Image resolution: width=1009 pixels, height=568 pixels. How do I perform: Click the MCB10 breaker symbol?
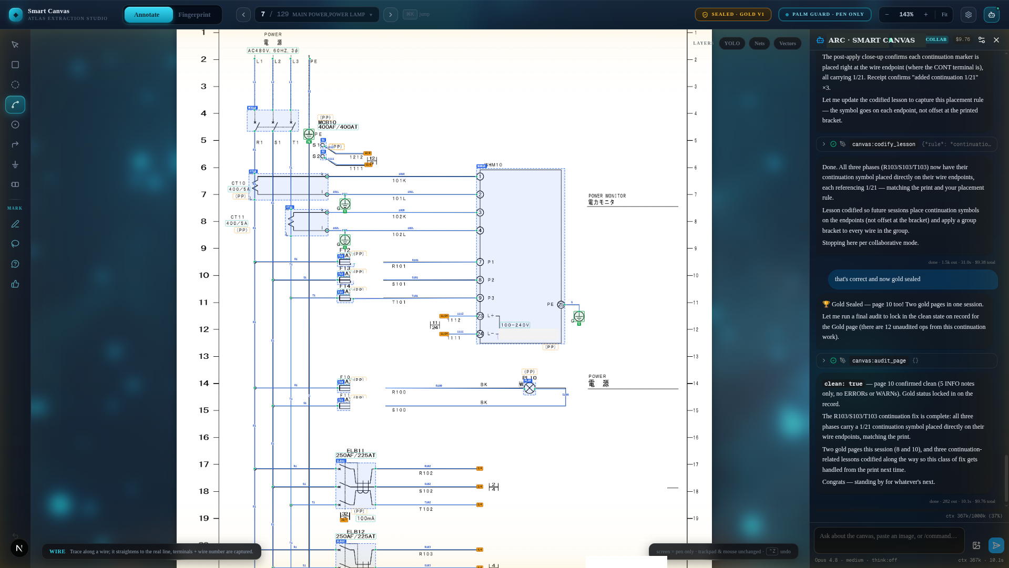coord(273,121)
